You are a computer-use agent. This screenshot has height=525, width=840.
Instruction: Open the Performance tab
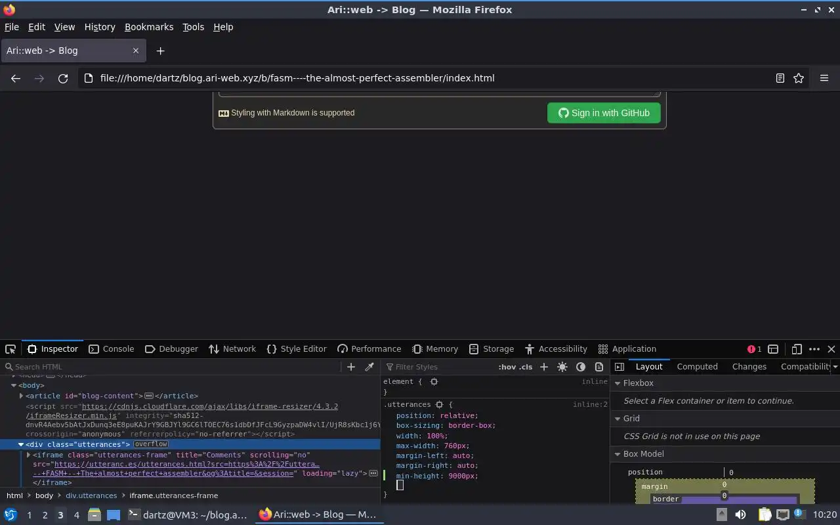369,349
